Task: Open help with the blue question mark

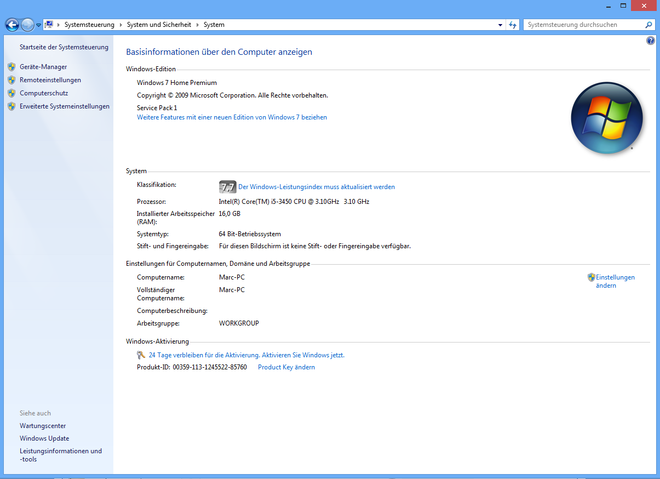Action: pyautogui.click(x=651, y=41)
